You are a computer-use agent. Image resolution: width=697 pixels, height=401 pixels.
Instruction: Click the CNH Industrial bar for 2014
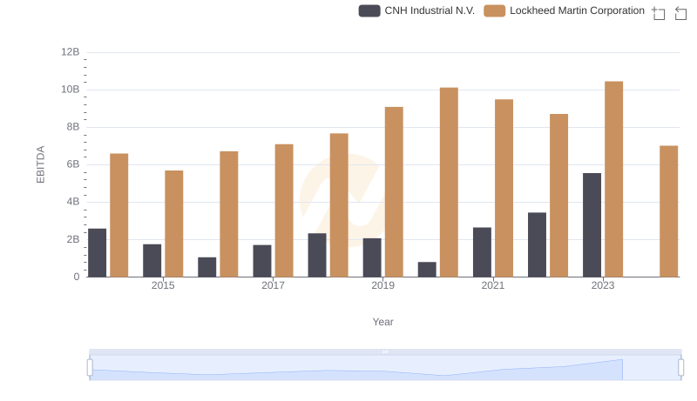click(x=97, y=253)
